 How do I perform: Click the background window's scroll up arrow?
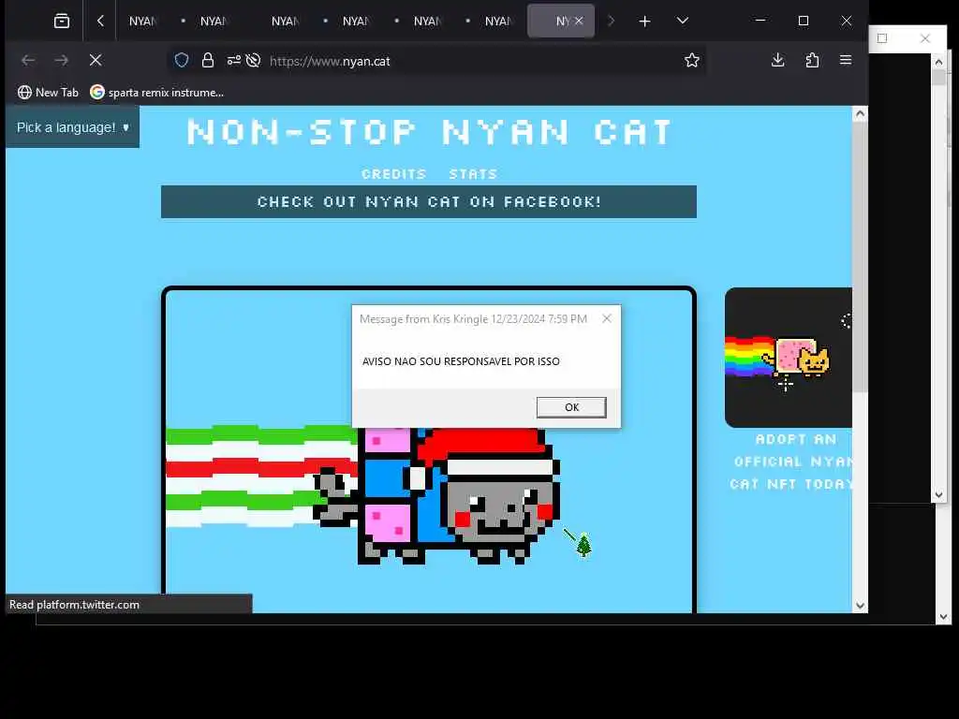(x=938, y=62)
